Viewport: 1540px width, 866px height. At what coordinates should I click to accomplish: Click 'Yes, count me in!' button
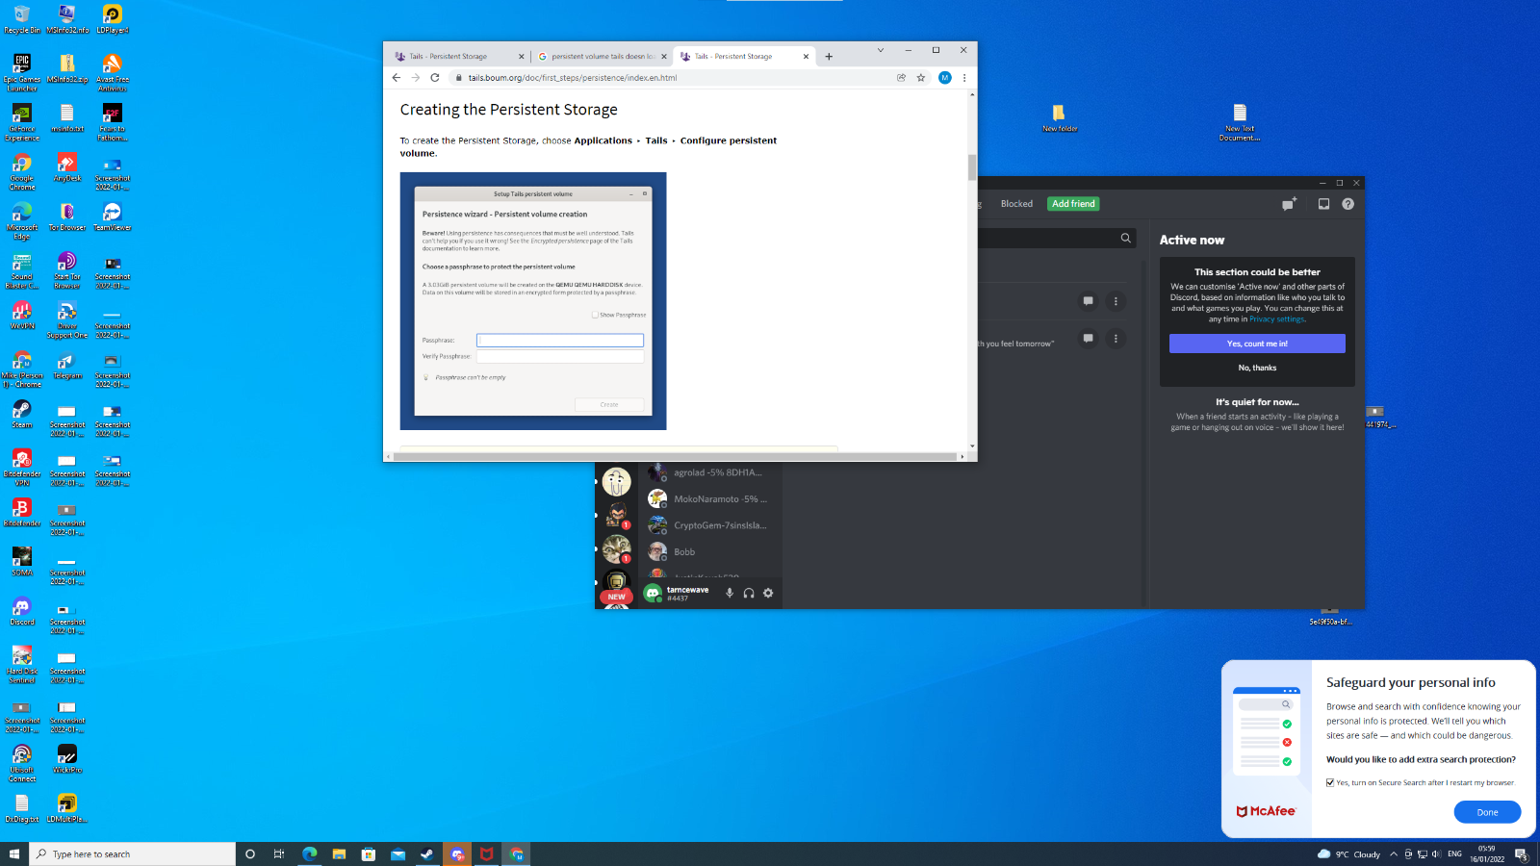[x=1257, y=344]
